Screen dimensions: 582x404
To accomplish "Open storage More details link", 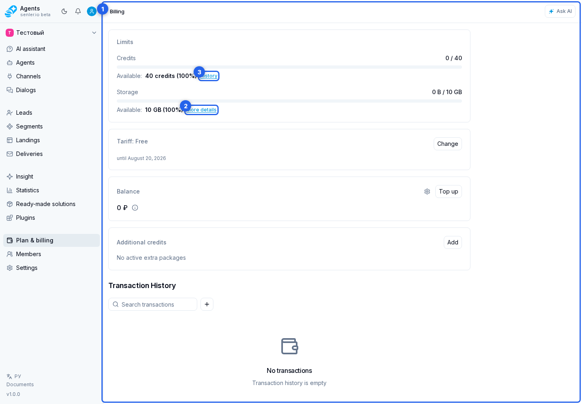I will coord(201,110).
